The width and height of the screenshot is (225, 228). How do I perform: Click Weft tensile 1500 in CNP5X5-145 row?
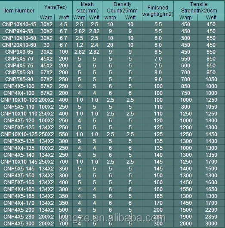[211, 169]
